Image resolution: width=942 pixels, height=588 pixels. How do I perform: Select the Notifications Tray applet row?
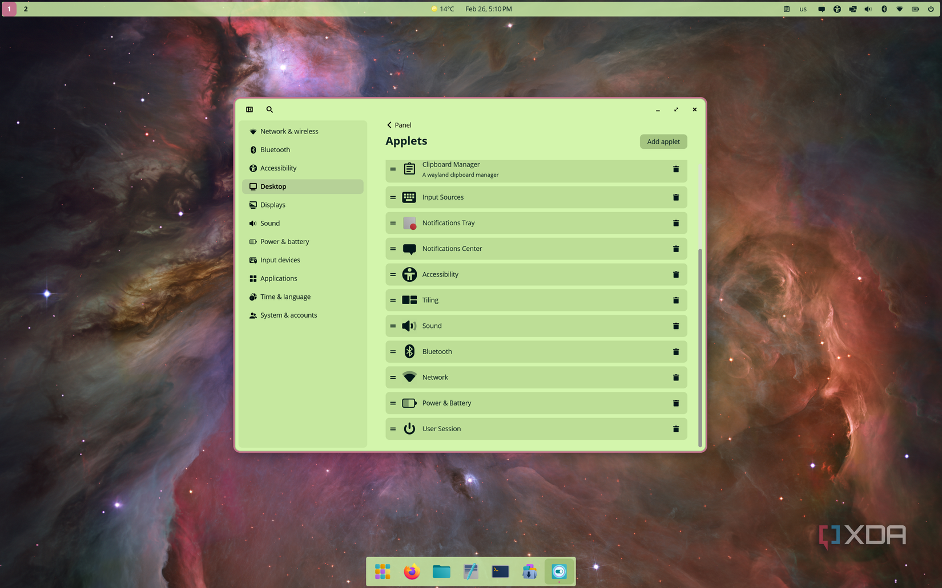(536, 223)
